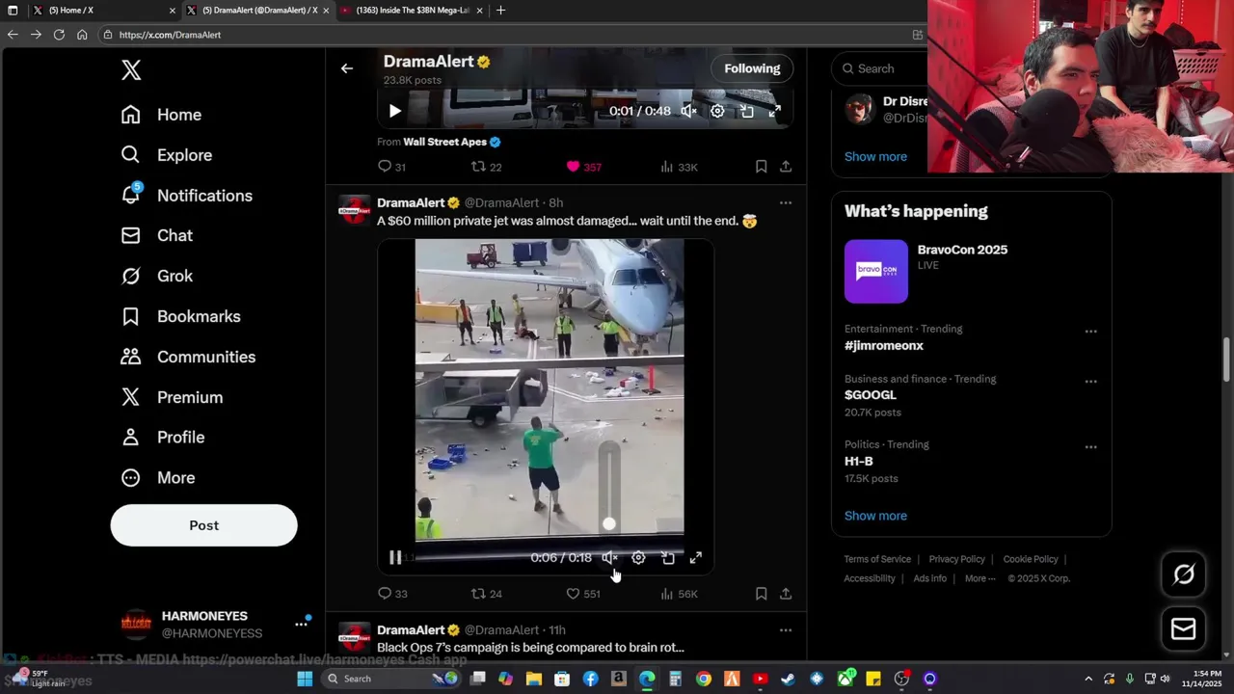This screenshot has height=694, width=1234.
Task: Click the Post button
Action: [203, 525]
